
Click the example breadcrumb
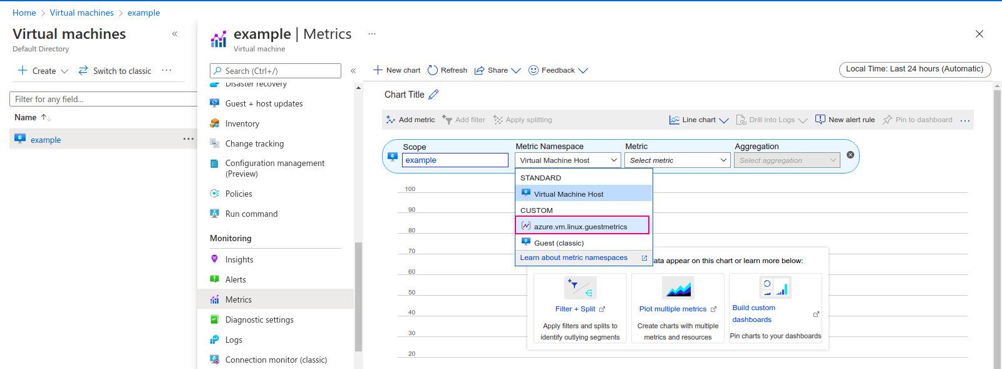(x=143, y=13)
